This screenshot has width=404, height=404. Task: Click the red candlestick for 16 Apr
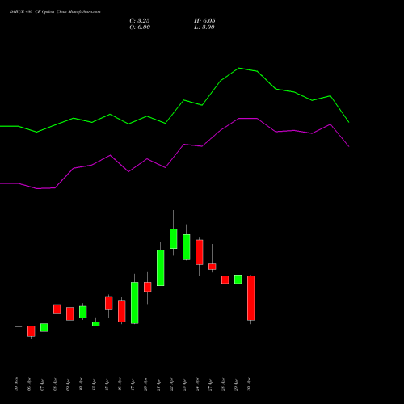click(122, 311)
